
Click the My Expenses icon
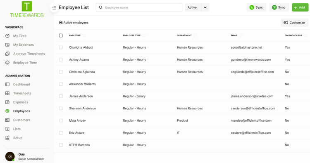click(7, 45)
